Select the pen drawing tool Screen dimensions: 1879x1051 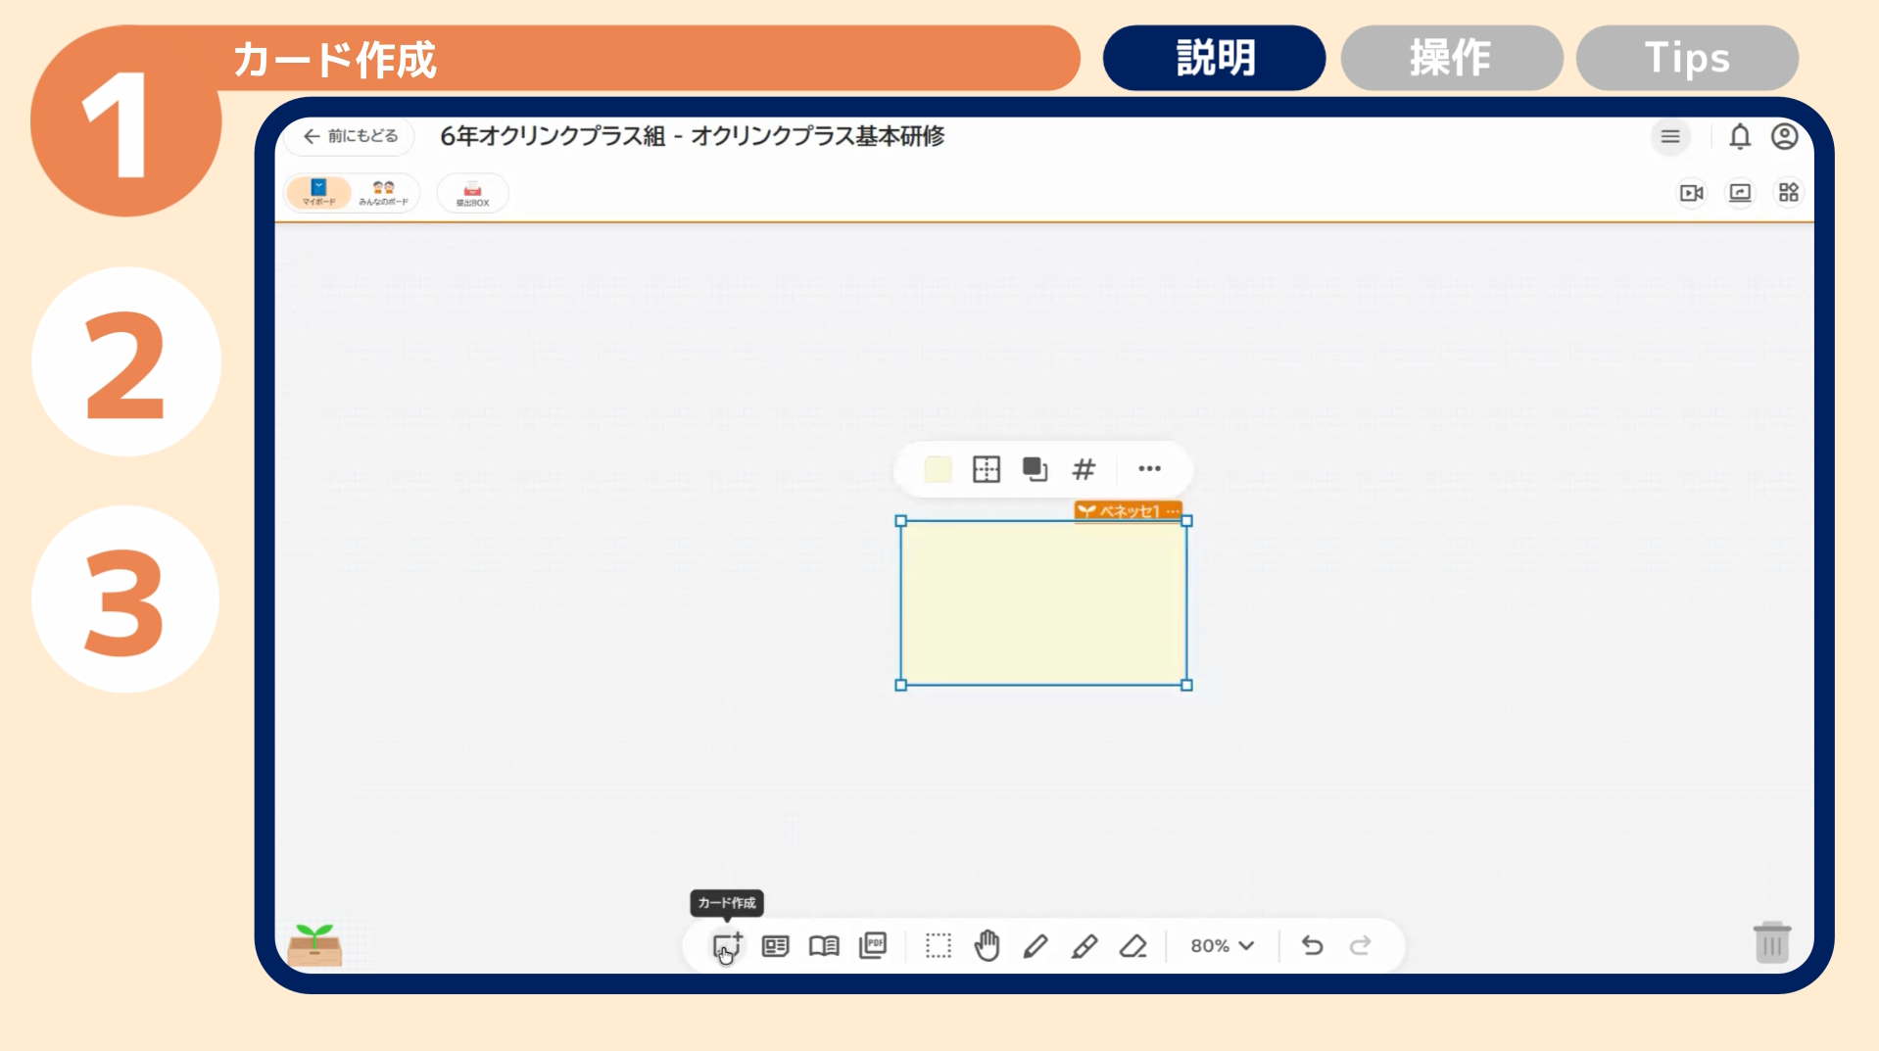1036,946
